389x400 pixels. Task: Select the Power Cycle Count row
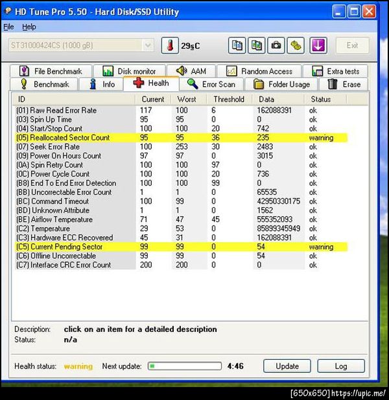(x=181, y=174)
